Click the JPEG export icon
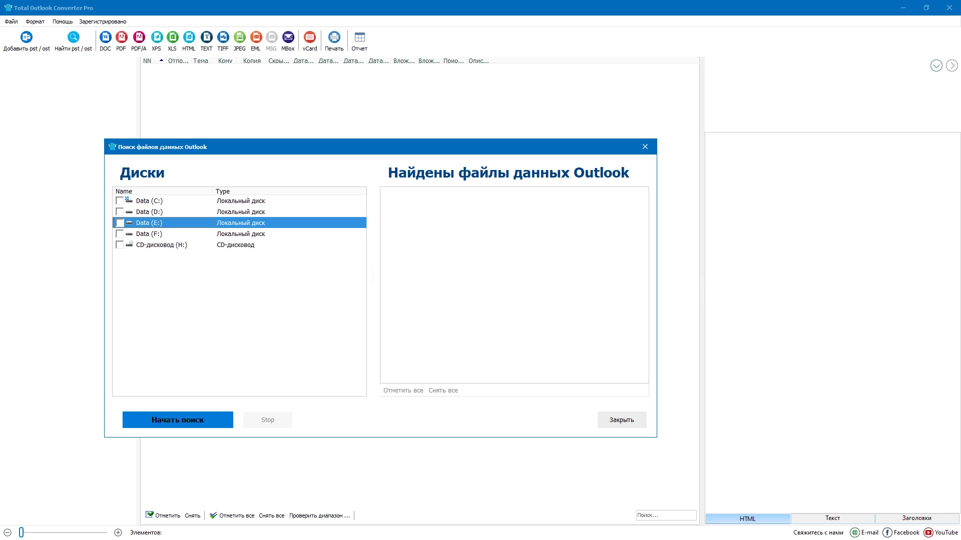The image size is (961, 540). [x=240, y=37]
